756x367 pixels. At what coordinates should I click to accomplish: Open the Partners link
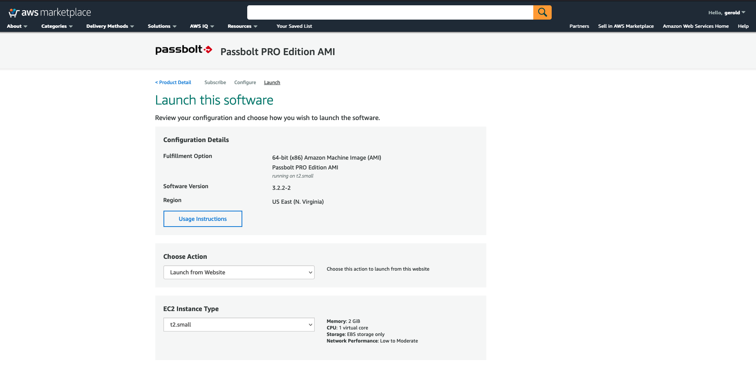[579, 26]
